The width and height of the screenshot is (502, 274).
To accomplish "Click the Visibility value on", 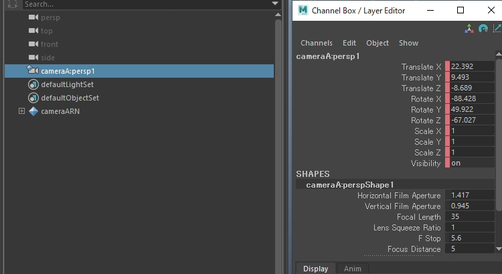I will 472,163.
